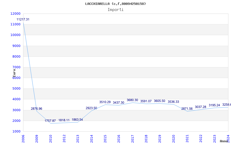Select the 2020 year label
This screenshot has width=231, height=144.
(174, 139)
